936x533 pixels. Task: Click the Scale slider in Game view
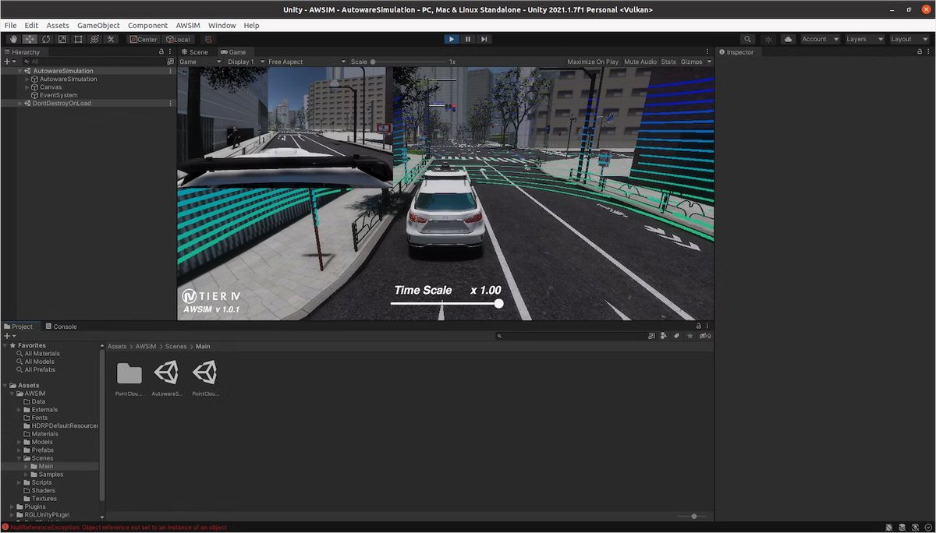409,62
